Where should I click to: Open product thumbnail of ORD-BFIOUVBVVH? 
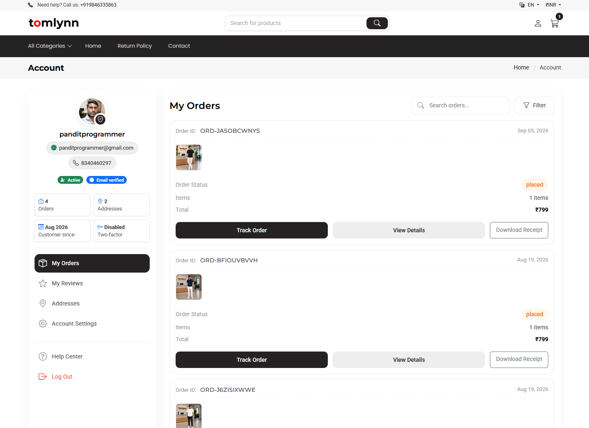point(189,287)
